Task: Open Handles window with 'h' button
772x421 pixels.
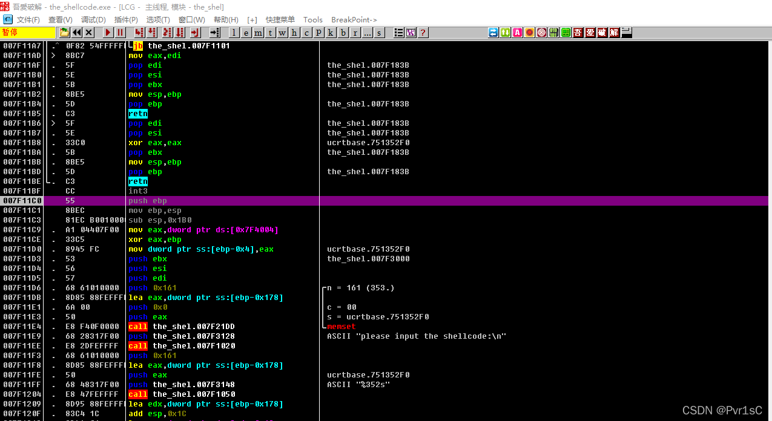Action: click(295, 33)
